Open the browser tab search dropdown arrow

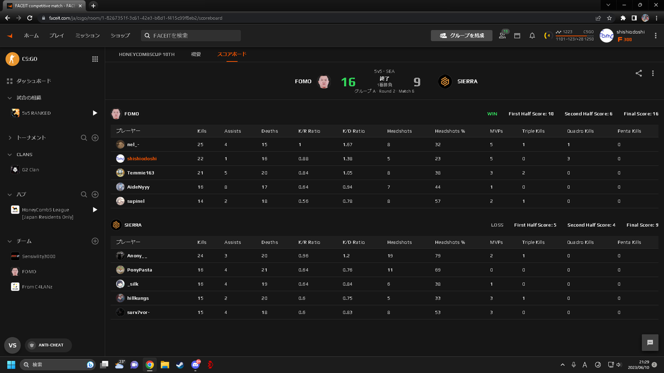point(609,5)
